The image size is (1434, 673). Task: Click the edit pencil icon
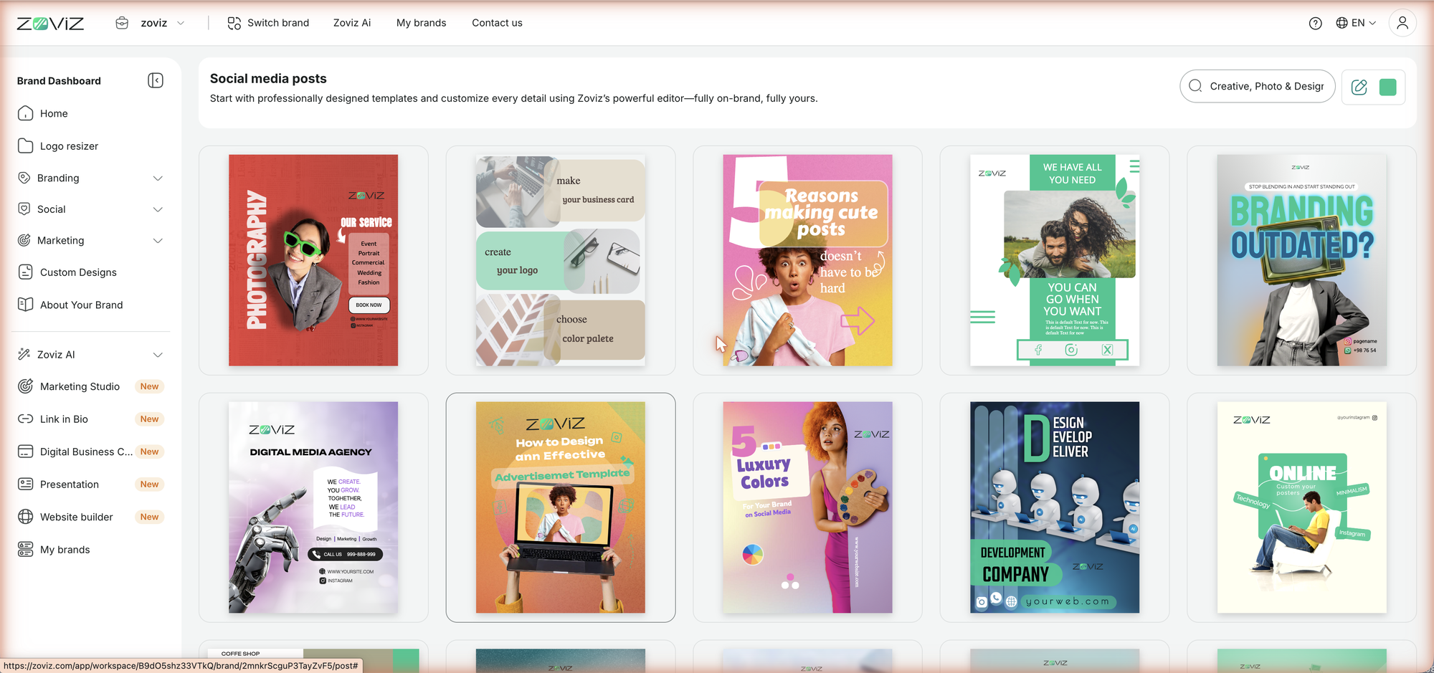(1359, 87)
